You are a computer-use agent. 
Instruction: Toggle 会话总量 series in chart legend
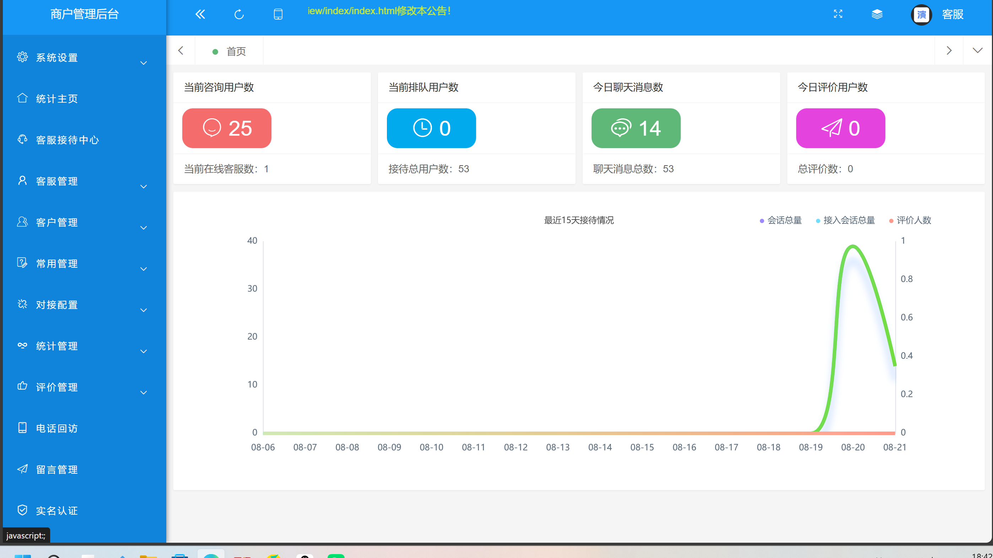click(781, 221)
